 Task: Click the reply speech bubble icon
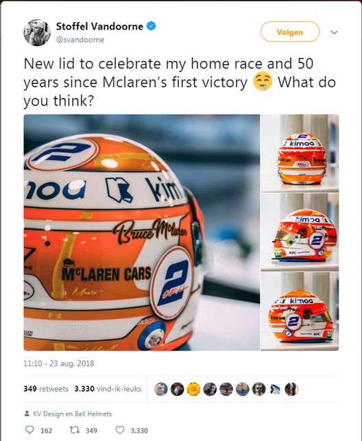pyautogui.click(x=29, y=430)
